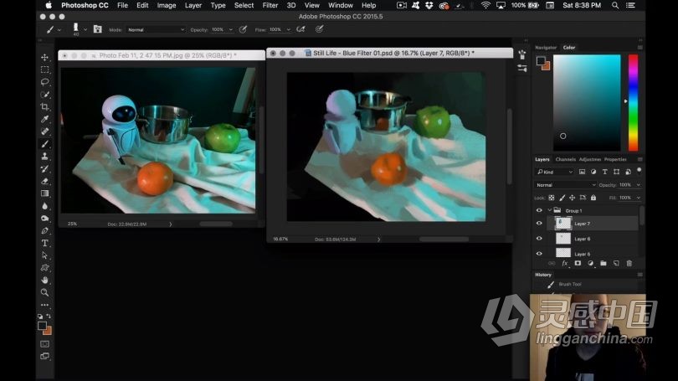Select the Pen tool
Screen dimensions: 678x381
pos(44,230)
